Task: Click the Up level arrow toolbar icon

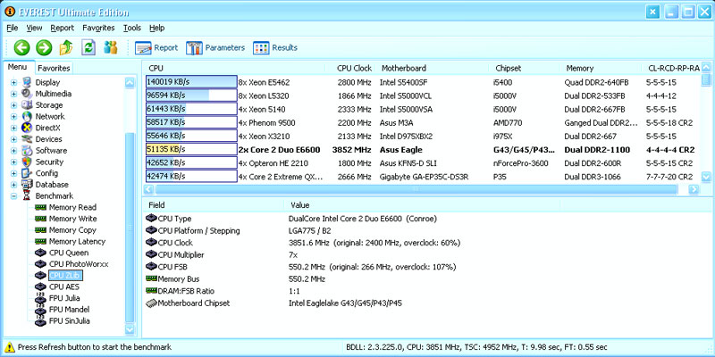Action: click(66, 47)
